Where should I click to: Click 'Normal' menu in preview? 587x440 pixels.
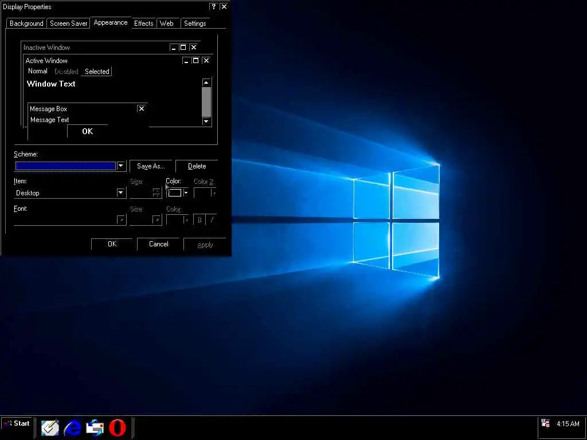coord(37,71)
